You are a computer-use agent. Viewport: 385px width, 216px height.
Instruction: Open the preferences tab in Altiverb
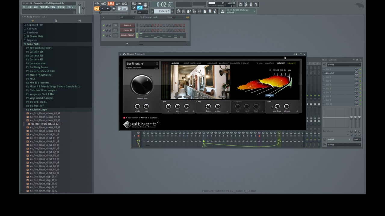pos(196,63)
